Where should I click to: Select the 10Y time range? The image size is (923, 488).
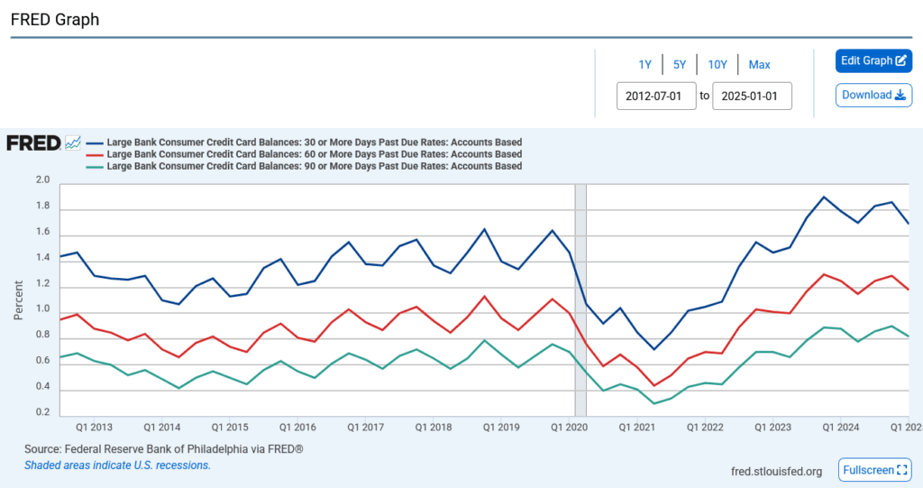[x=717, y=64]
